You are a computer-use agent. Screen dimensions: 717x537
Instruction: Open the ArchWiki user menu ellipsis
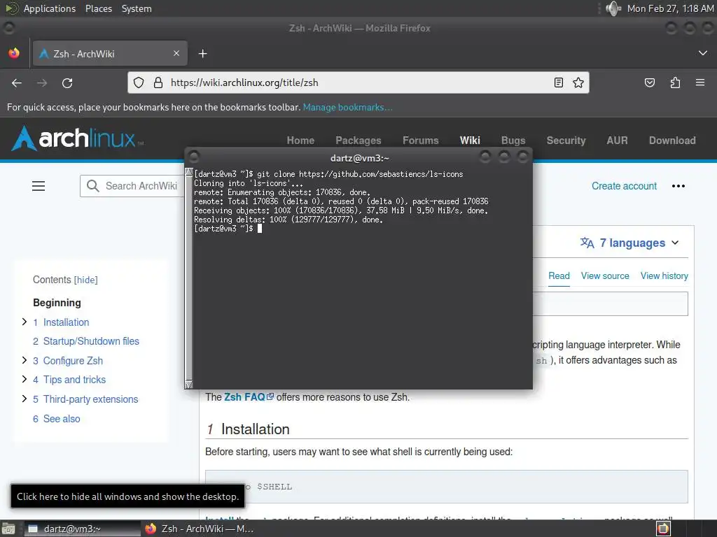tap(678, 186)
